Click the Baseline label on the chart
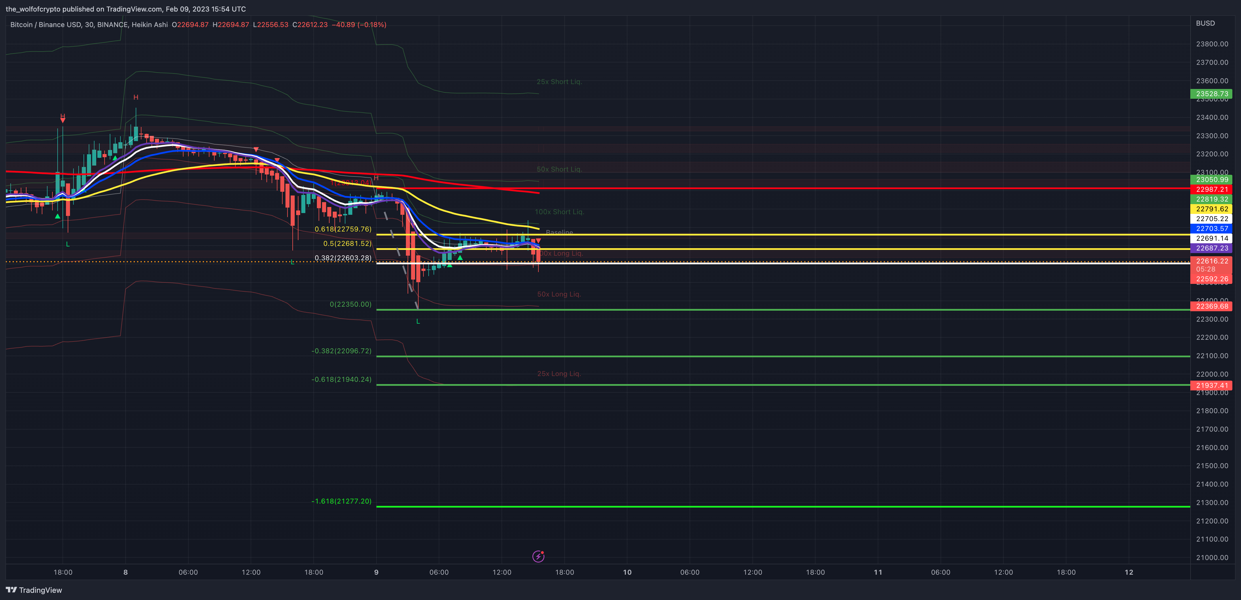The image size is (1241, 600). click(559, 233)
